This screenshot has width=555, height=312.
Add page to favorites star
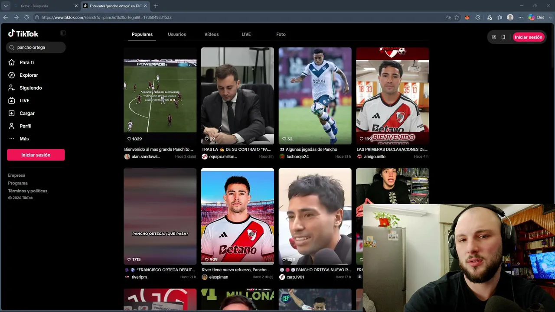tap(457, 17)
